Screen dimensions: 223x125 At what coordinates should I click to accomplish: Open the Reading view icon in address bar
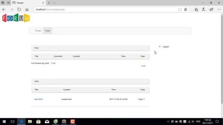(x=180, y=9)
